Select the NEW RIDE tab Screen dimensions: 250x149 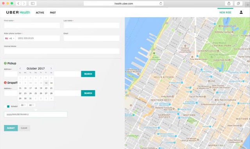coord(225,13)
